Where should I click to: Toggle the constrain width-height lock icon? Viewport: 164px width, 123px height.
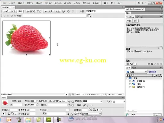click(x=38, y=104)
